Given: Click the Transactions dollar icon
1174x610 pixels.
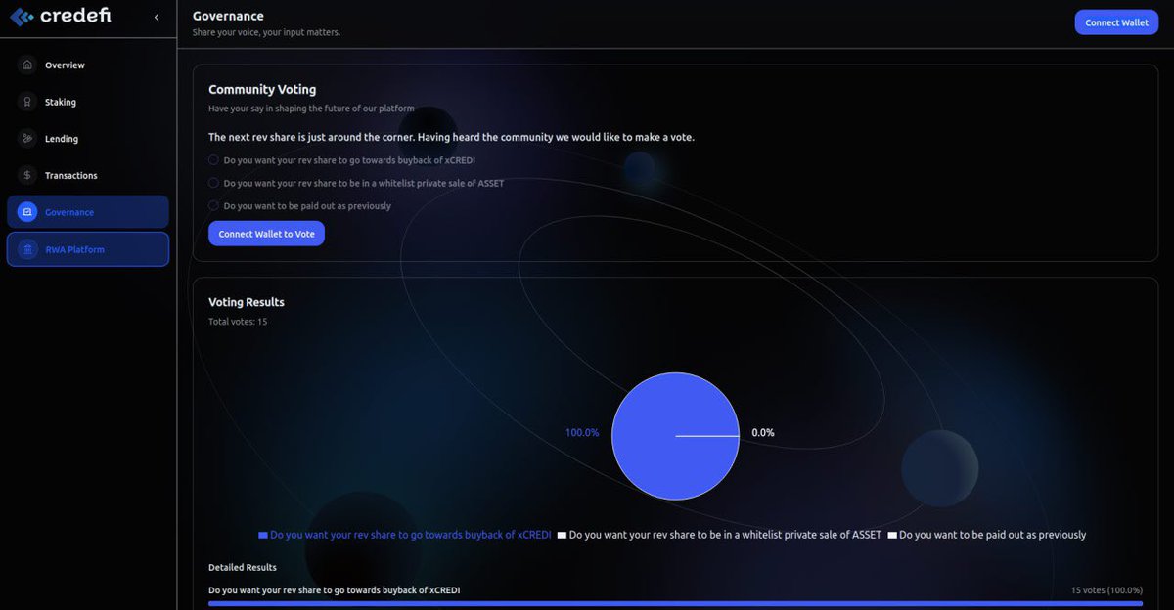Looking at the screenshot, I should [x=27, y=175].
